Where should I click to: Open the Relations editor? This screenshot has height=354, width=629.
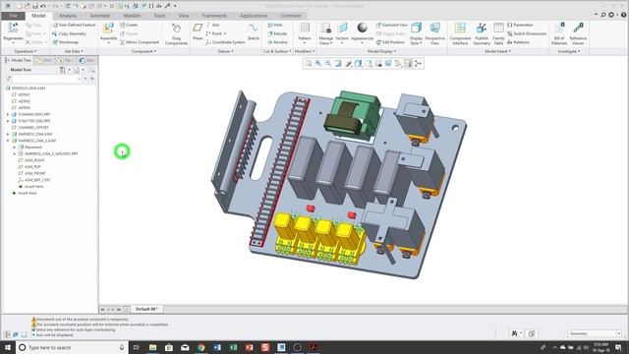(x=518, y=42)
